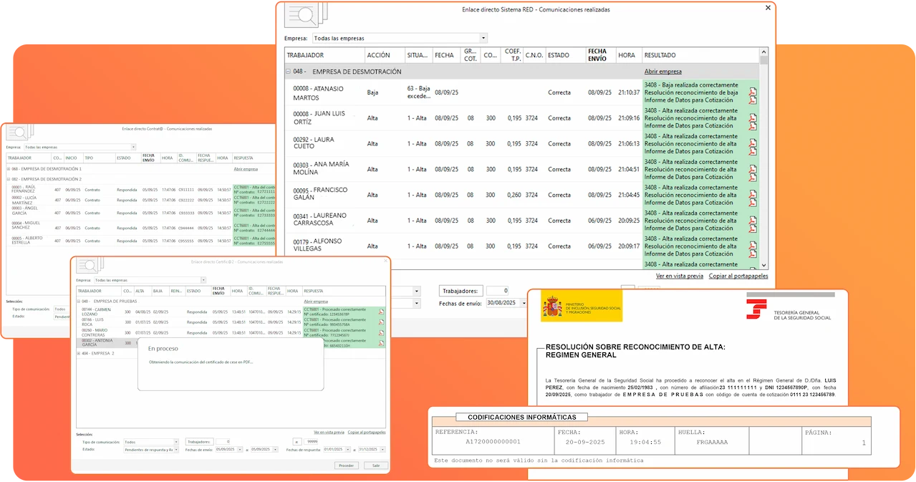Click the Contrat@ window magnifier icon
The width and height of the screenshot is (916, 482).
point(19,133)
